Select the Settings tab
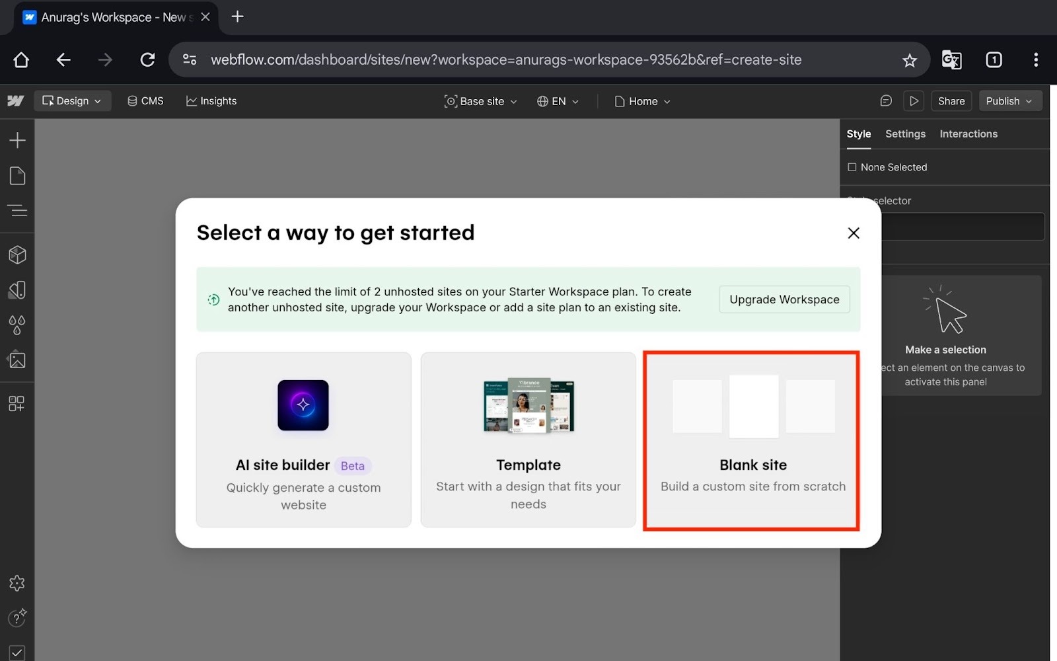Image resolution: width=1057 pixels, height=661 pixels. (905, 134)
